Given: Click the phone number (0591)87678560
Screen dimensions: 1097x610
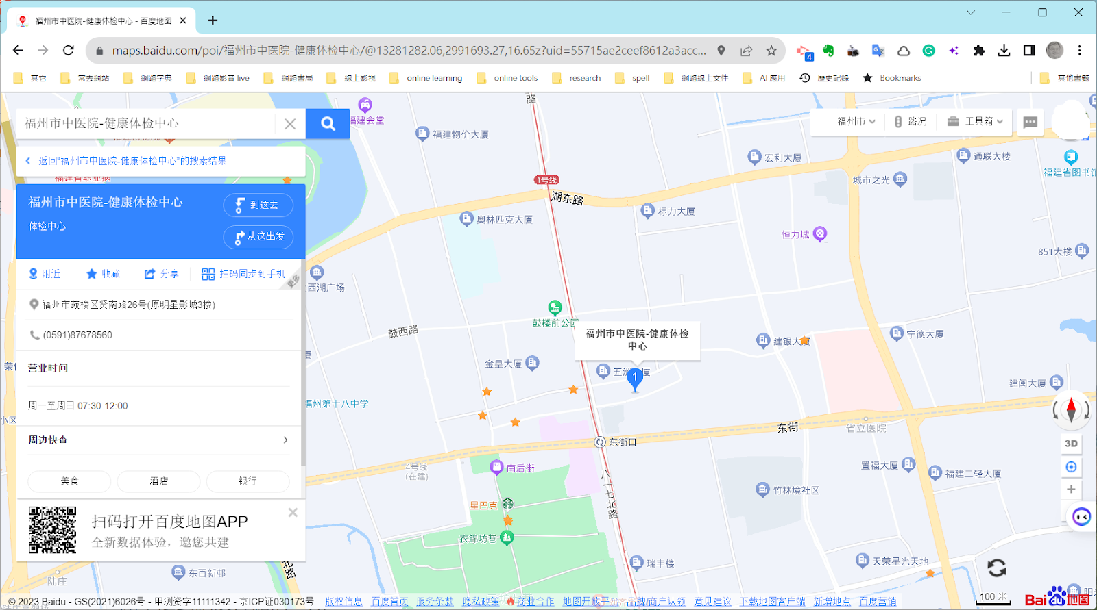Looking at the screenshot, I should 77,335.
